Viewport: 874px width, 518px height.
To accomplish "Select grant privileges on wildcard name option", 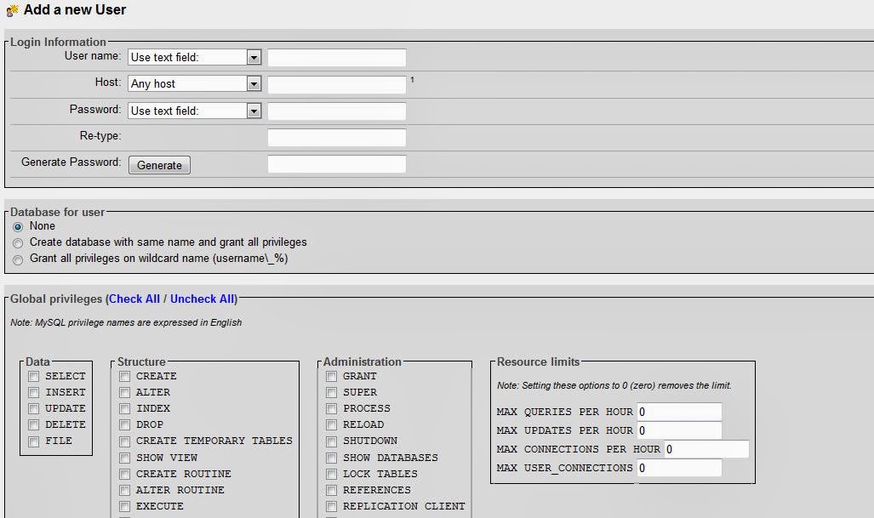I will (18, 260).
